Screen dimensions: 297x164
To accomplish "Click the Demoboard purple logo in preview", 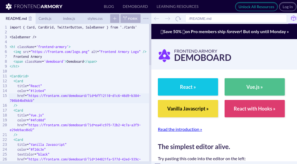I will coord(164,56).
